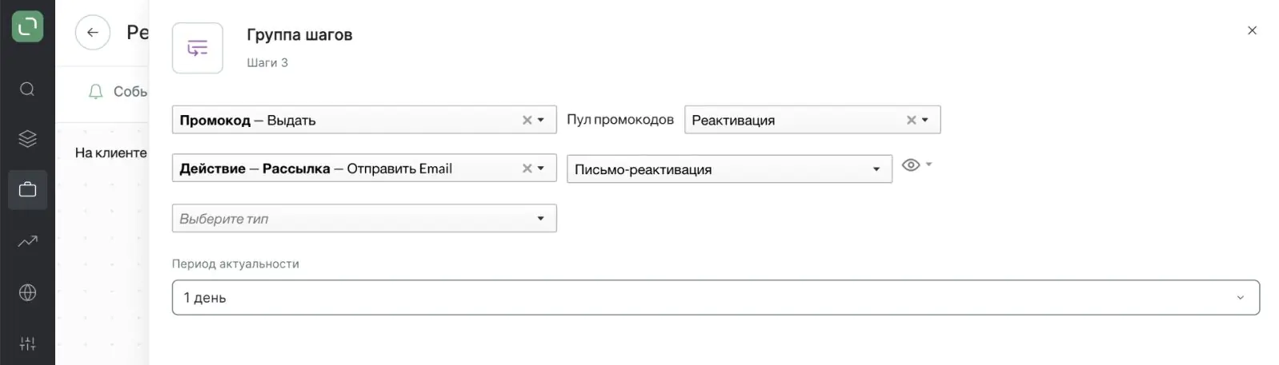
Task: Open the Реактивация pool dropdown arrow
Action: (x=925, y=120)
